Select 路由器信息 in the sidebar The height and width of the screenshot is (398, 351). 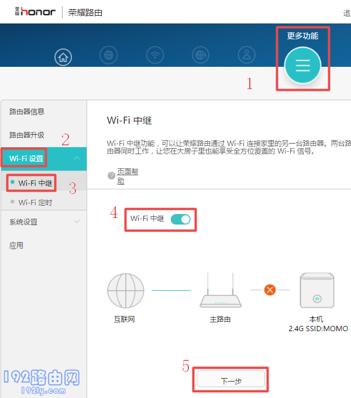(27, 112)
